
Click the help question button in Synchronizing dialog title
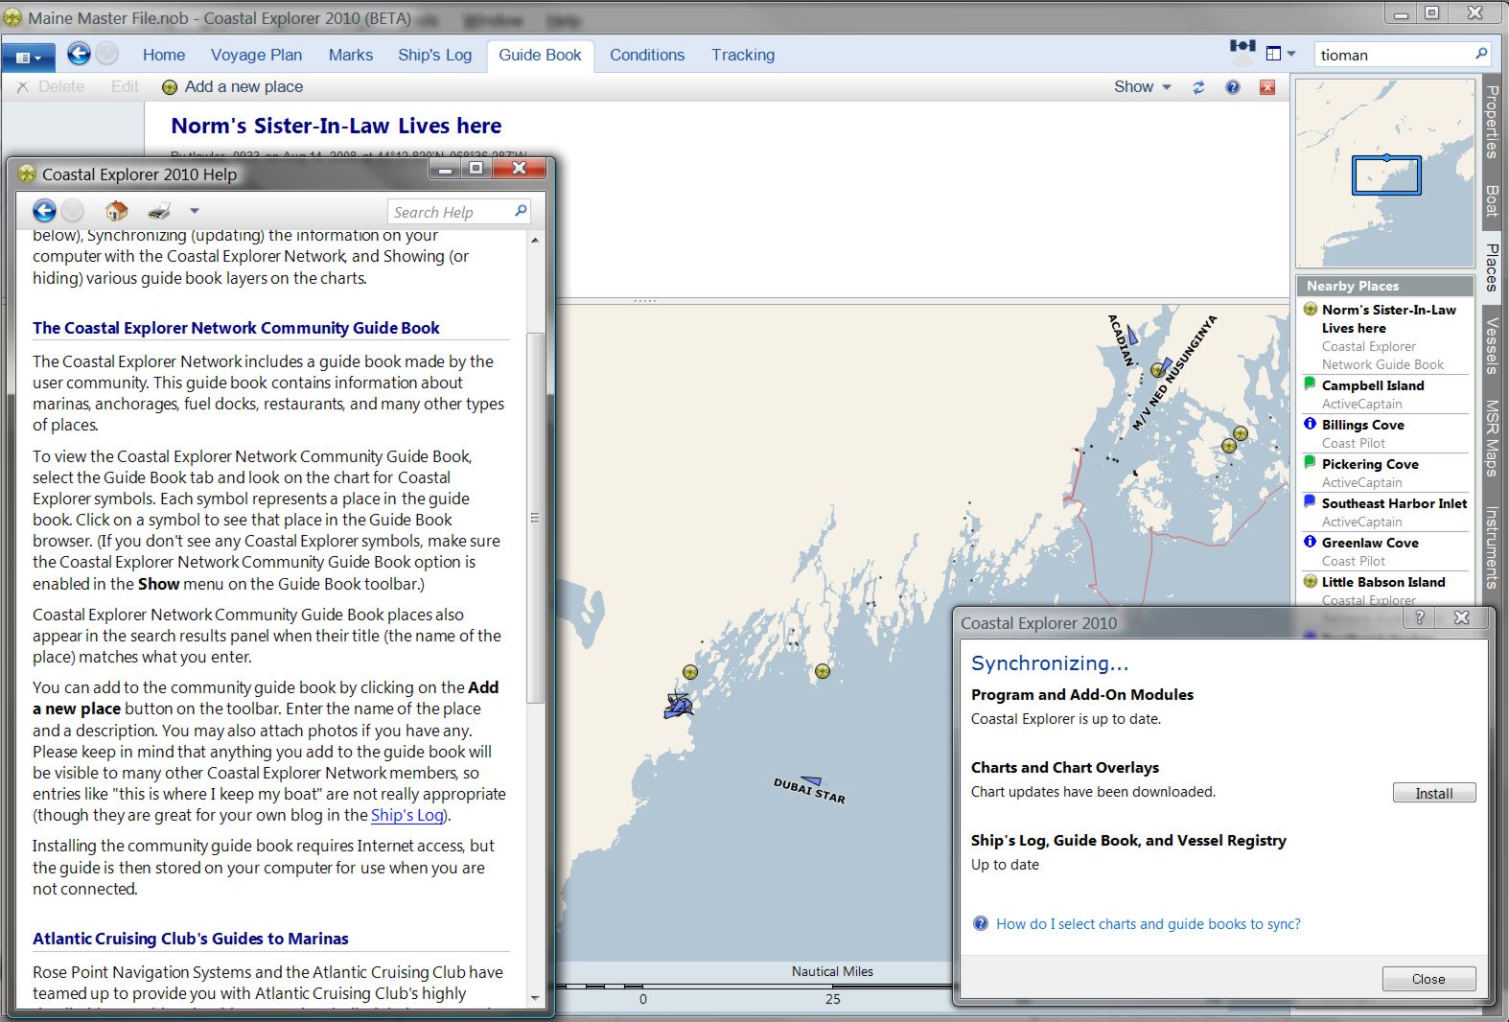[x=1420, y=618]
